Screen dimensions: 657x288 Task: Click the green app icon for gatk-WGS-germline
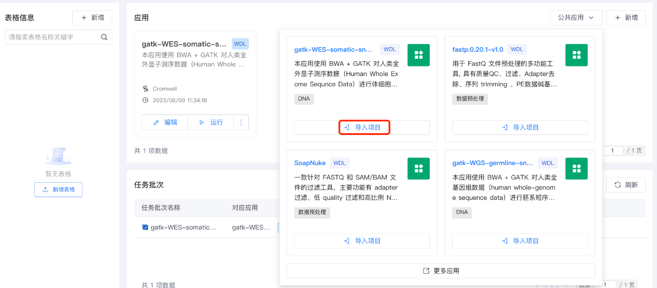point(576,168)
